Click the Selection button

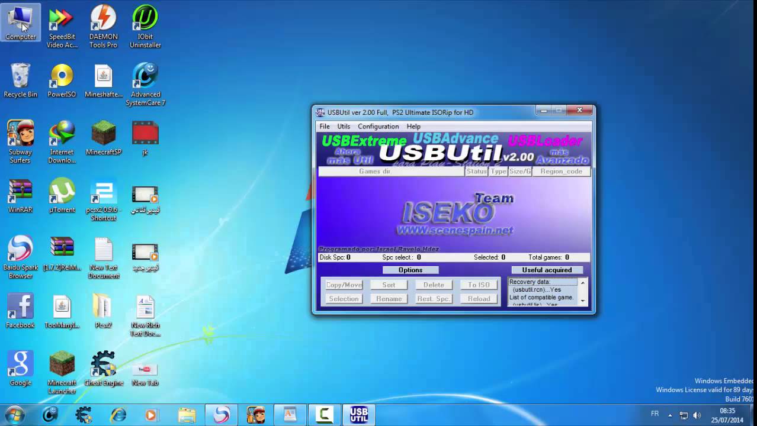point(344,299)
